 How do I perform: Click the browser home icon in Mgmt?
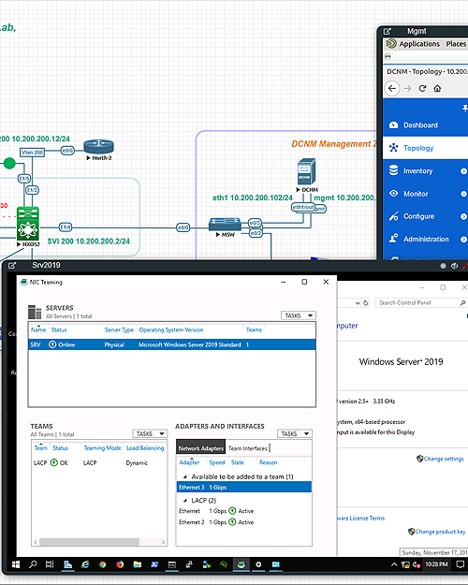(437, 88)
